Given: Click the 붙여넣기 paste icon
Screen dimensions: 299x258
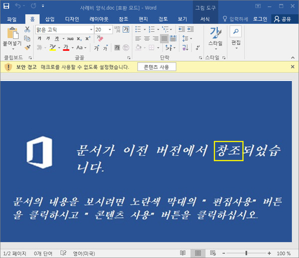Looking at the screenshot, I should click(x=12, y=33).
